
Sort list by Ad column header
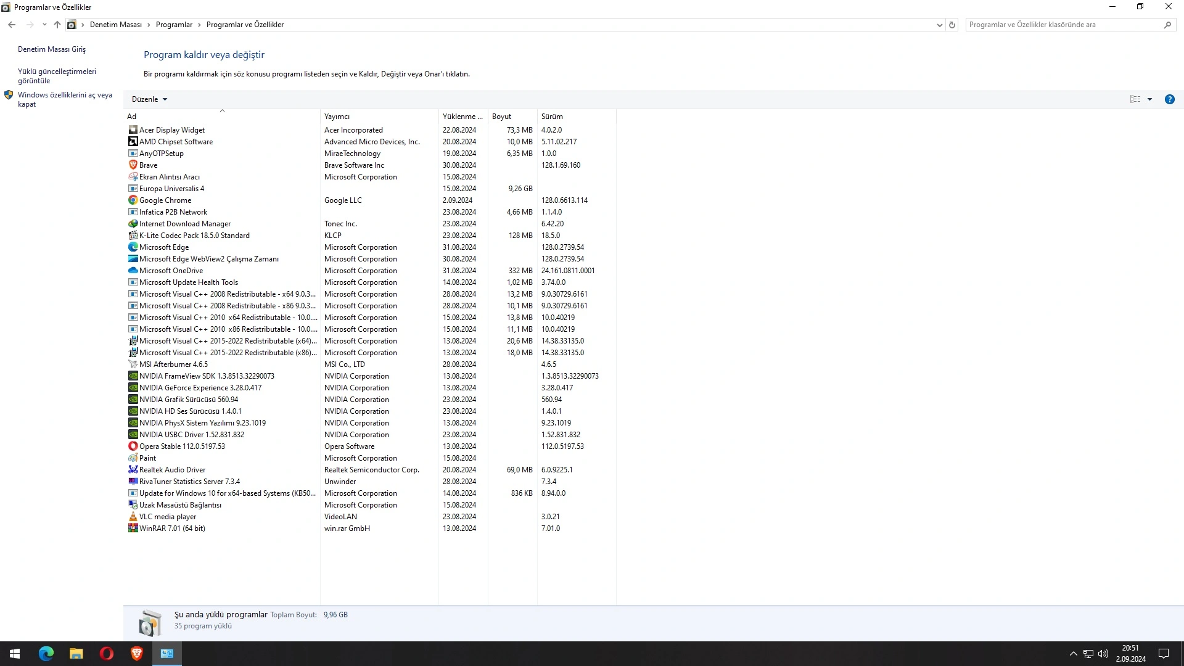(222, 117)
